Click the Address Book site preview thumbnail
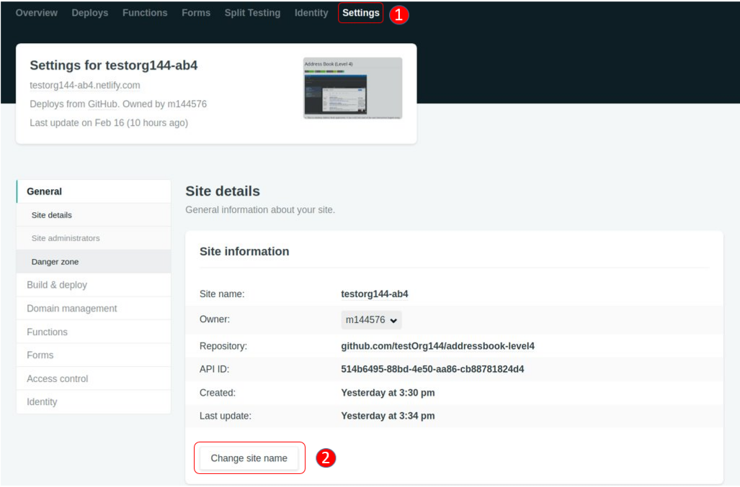Image resolution: width=740 pixels, height=487 pixels. point(352,86)
